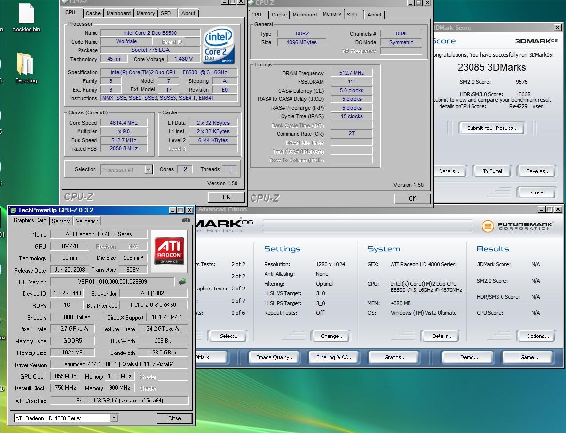Image resolution: width=566 pixels, height=433 pixels.
Task: Click the Resolution 1280 x 1024 text
Action: coord(330,264)
